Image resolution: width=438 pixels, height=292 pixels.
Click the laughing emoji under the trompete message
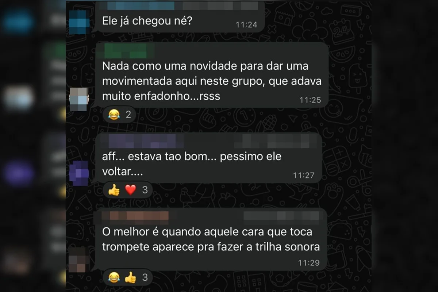[x=114, y=278]
